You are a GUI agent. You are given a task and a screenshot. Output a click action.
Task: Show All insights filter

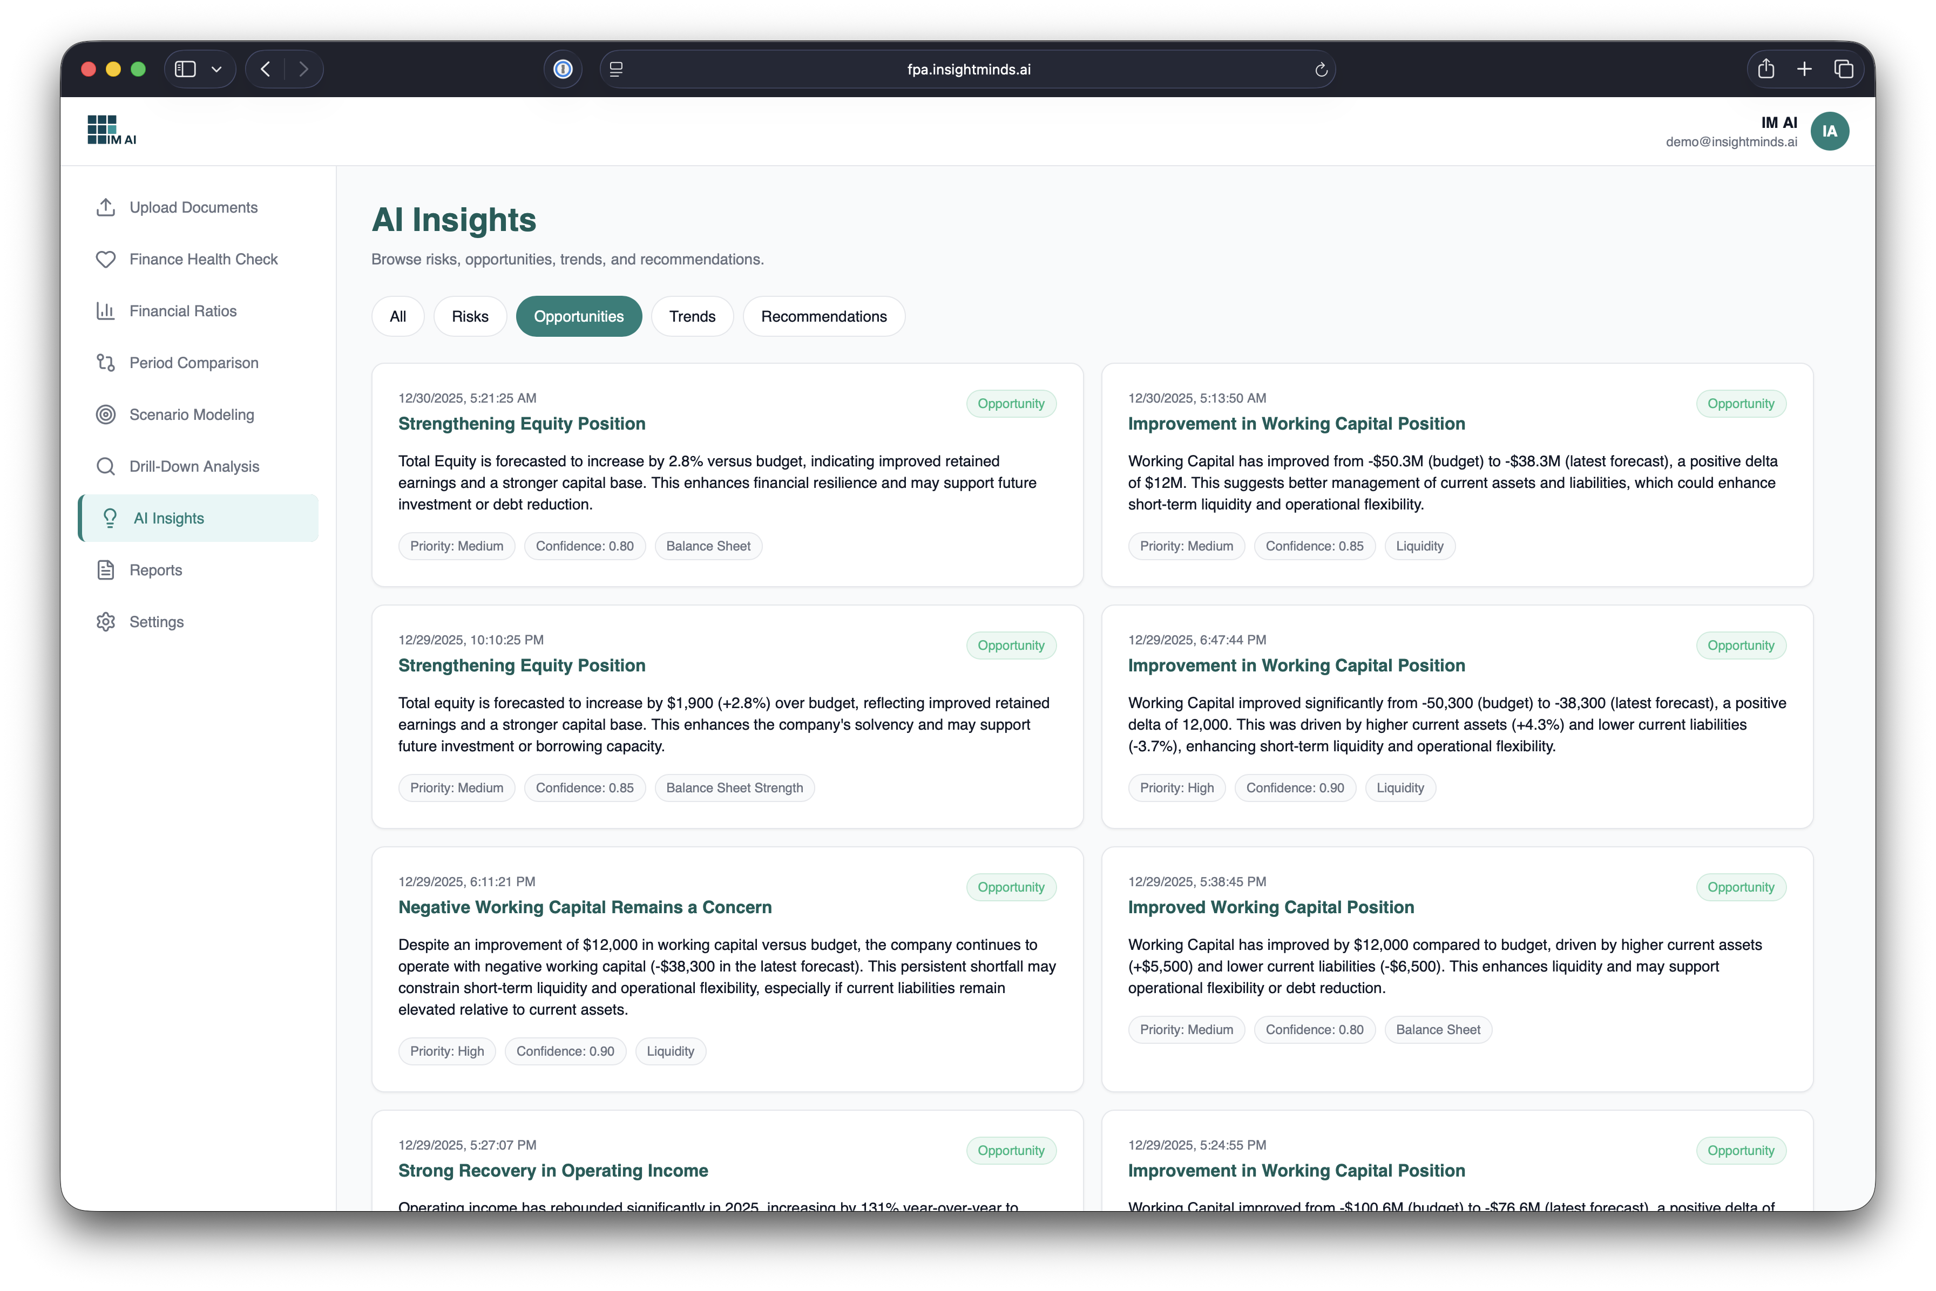point(398,316)
